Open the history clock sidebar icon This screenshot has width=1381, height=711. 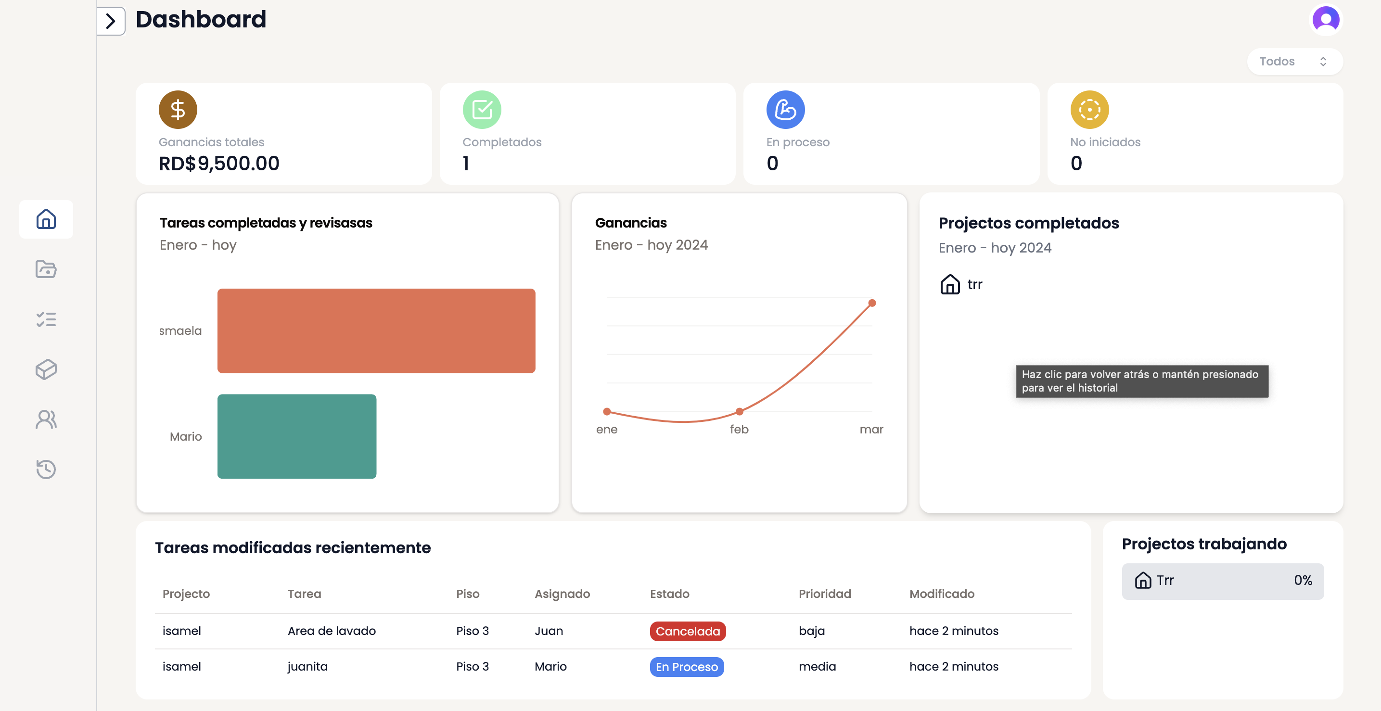pyautogui.click(x=46, y=470)
